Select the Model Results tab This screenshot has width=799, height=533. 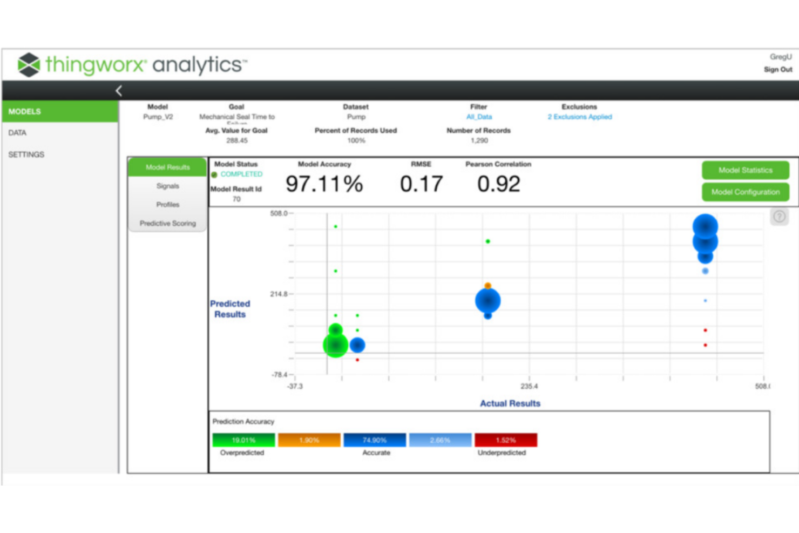coord(167,167)
